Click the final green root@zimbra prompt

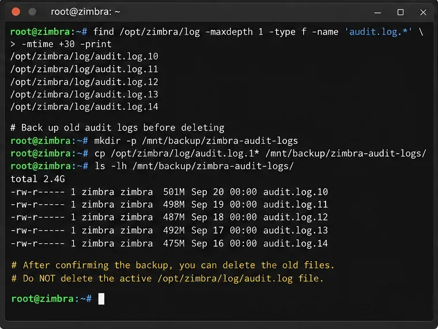pyautogui.click(x=51, y=299)
